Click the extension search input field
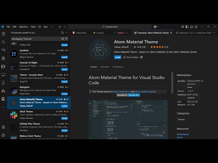Screen dimensions: 218x163 (34, 39)
